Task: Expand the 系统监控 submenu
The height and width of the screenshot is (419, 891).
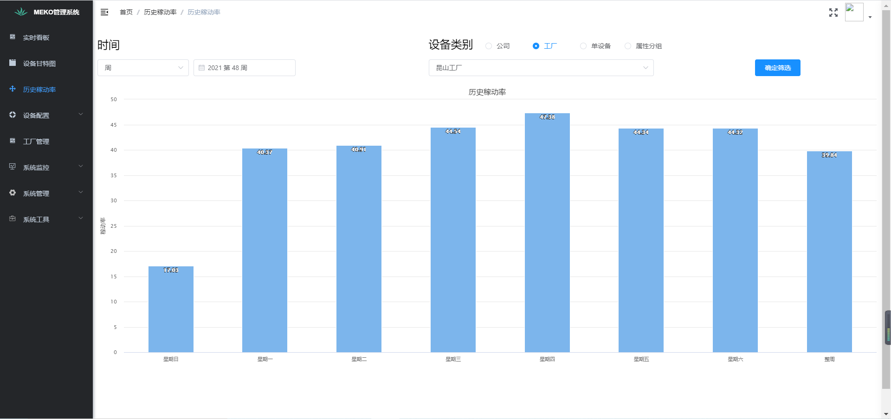Action: [x=46, y=167]
